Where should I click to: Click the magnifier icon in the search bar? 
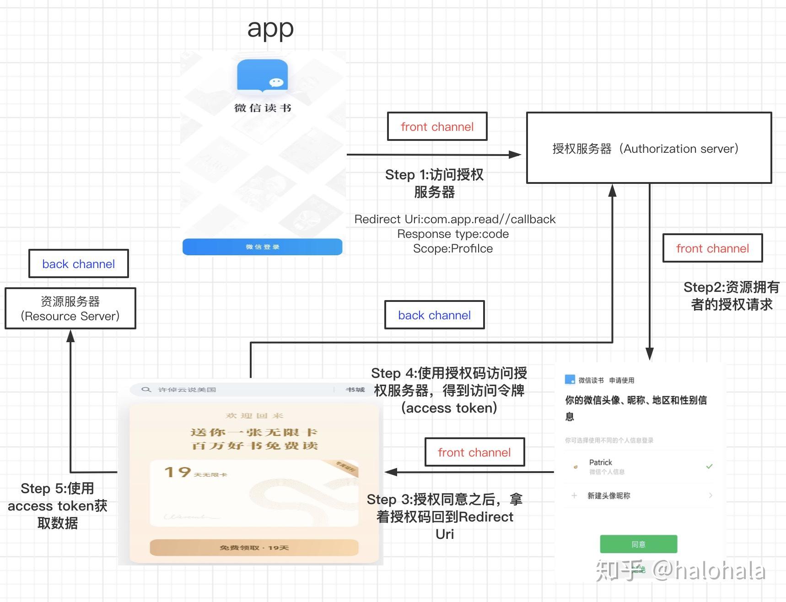(146, 389)
